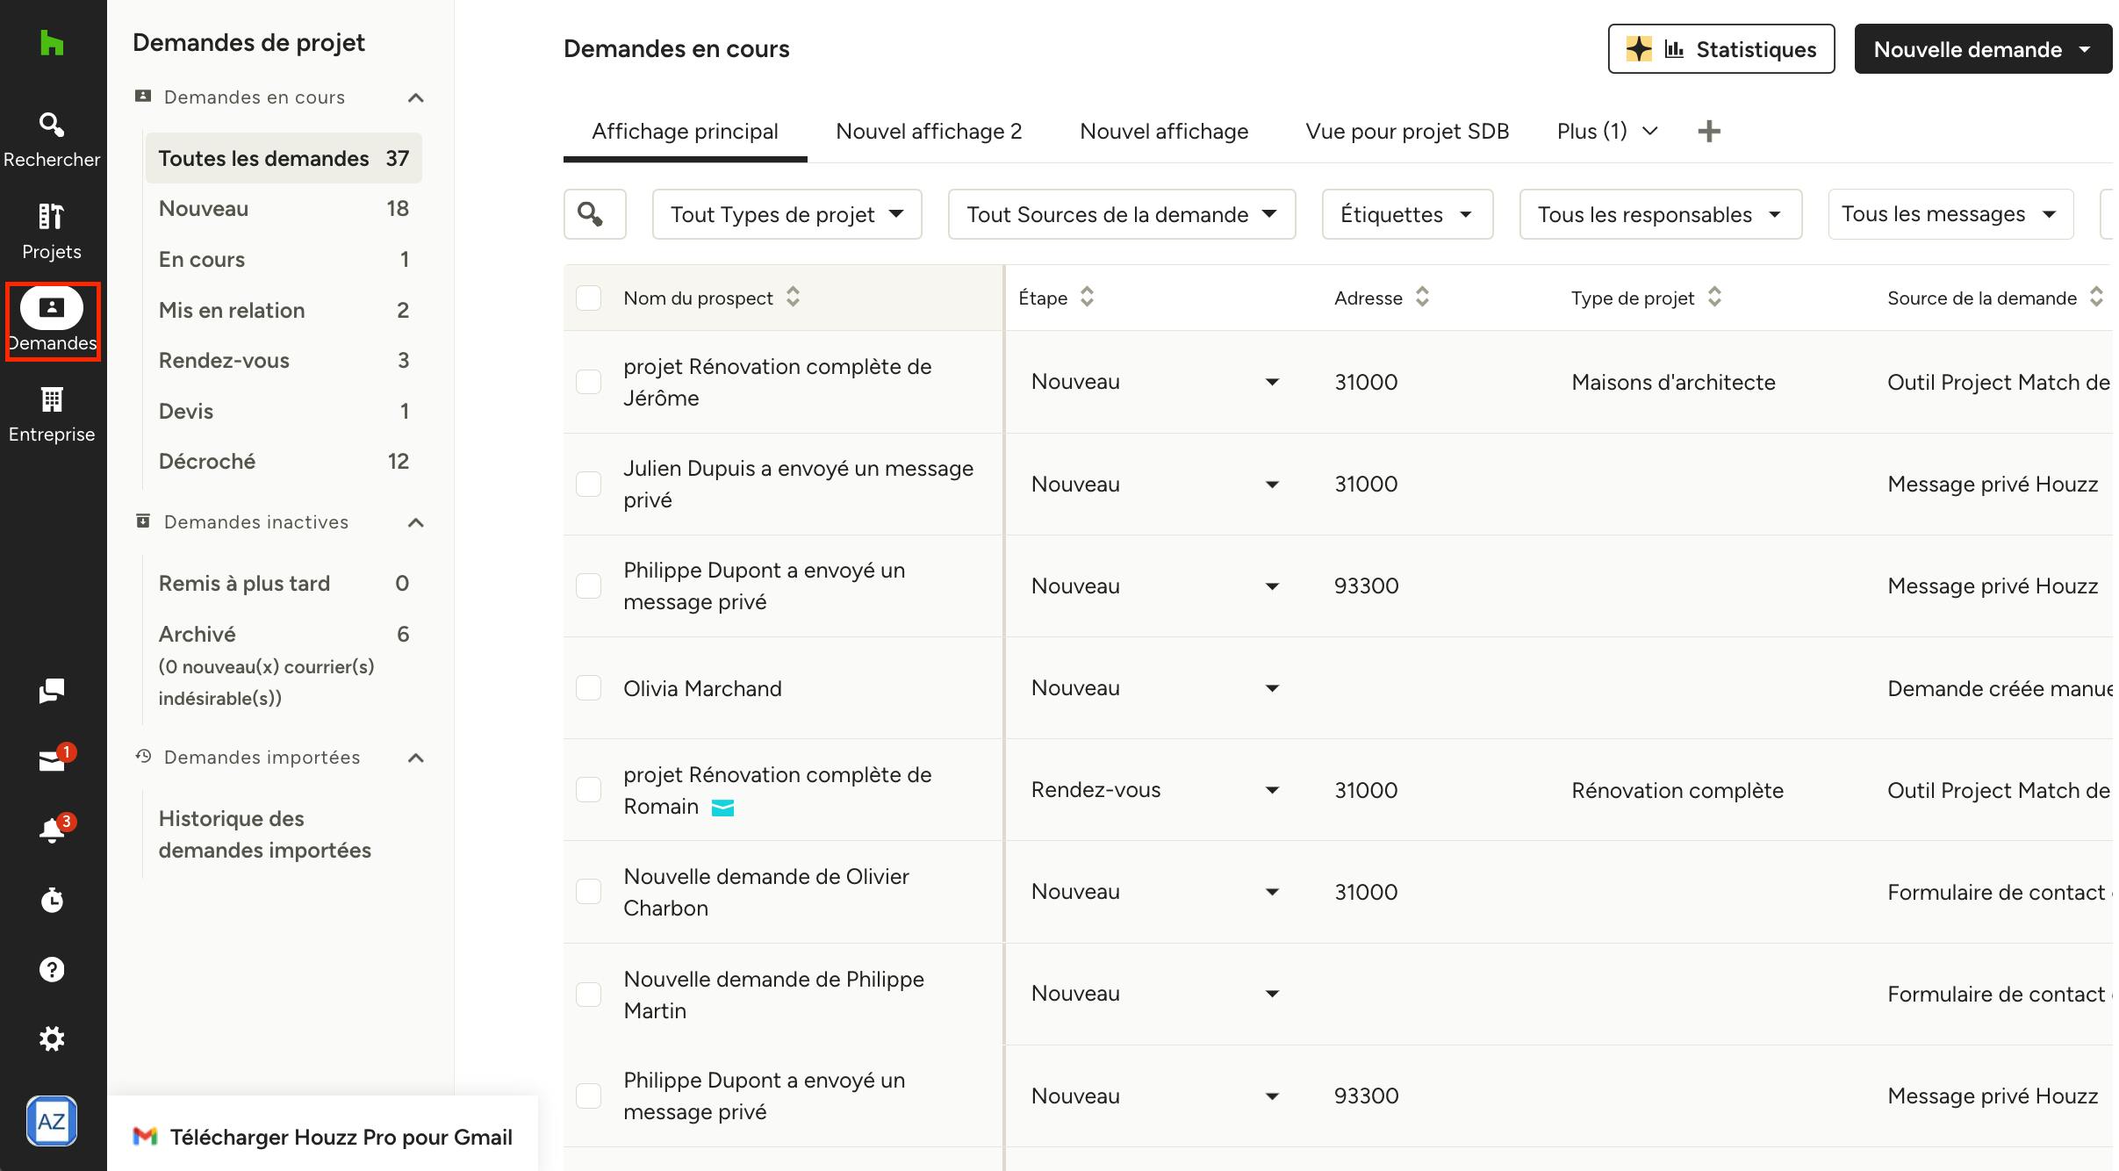Sort by Type de projet column arrows
This screenshot has width=2119, height=1171.
(1714, 297)
